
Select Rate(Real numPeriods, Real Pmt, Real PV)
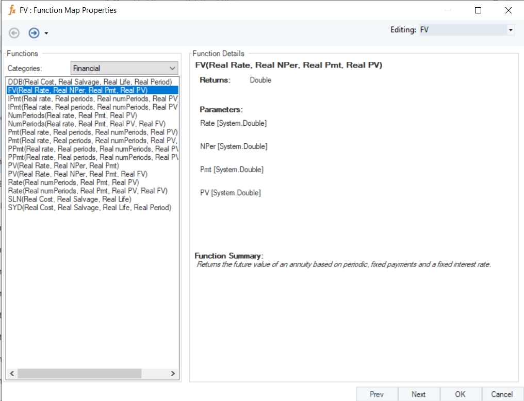point(74,182)
